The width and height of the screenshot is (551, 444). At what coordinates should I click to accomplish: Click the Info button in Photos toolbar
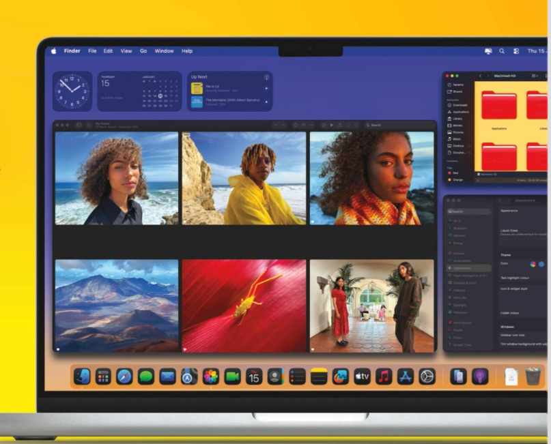[323, 125]
